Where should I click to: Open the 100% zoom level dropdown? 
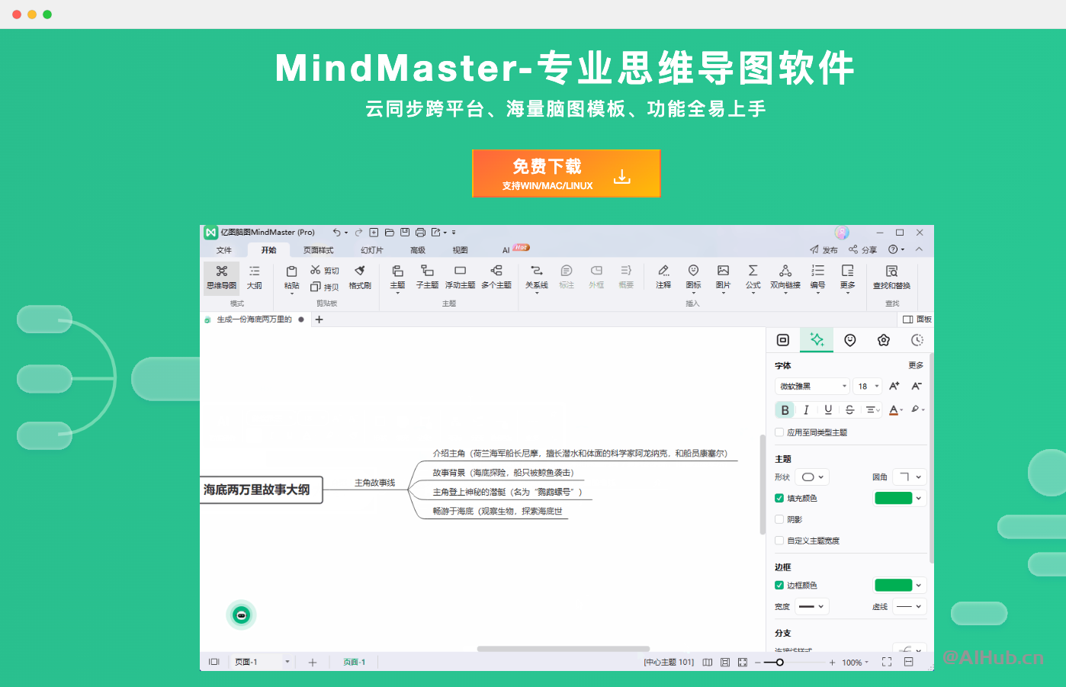click(855, 663)
